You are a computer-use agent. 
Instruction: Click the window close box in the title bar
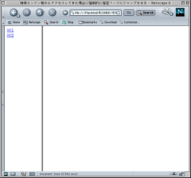coord(3,3)
